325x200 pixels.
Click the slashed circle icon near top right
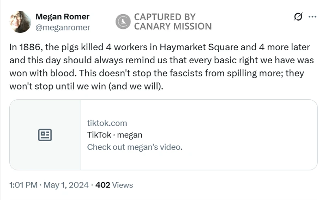point(298,17)
